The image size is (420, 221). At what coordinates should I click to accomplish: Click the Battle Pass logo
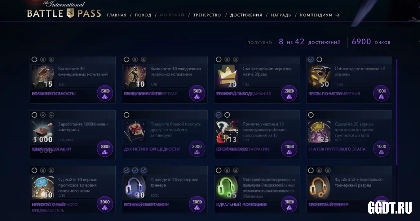(x=64, y=10)
